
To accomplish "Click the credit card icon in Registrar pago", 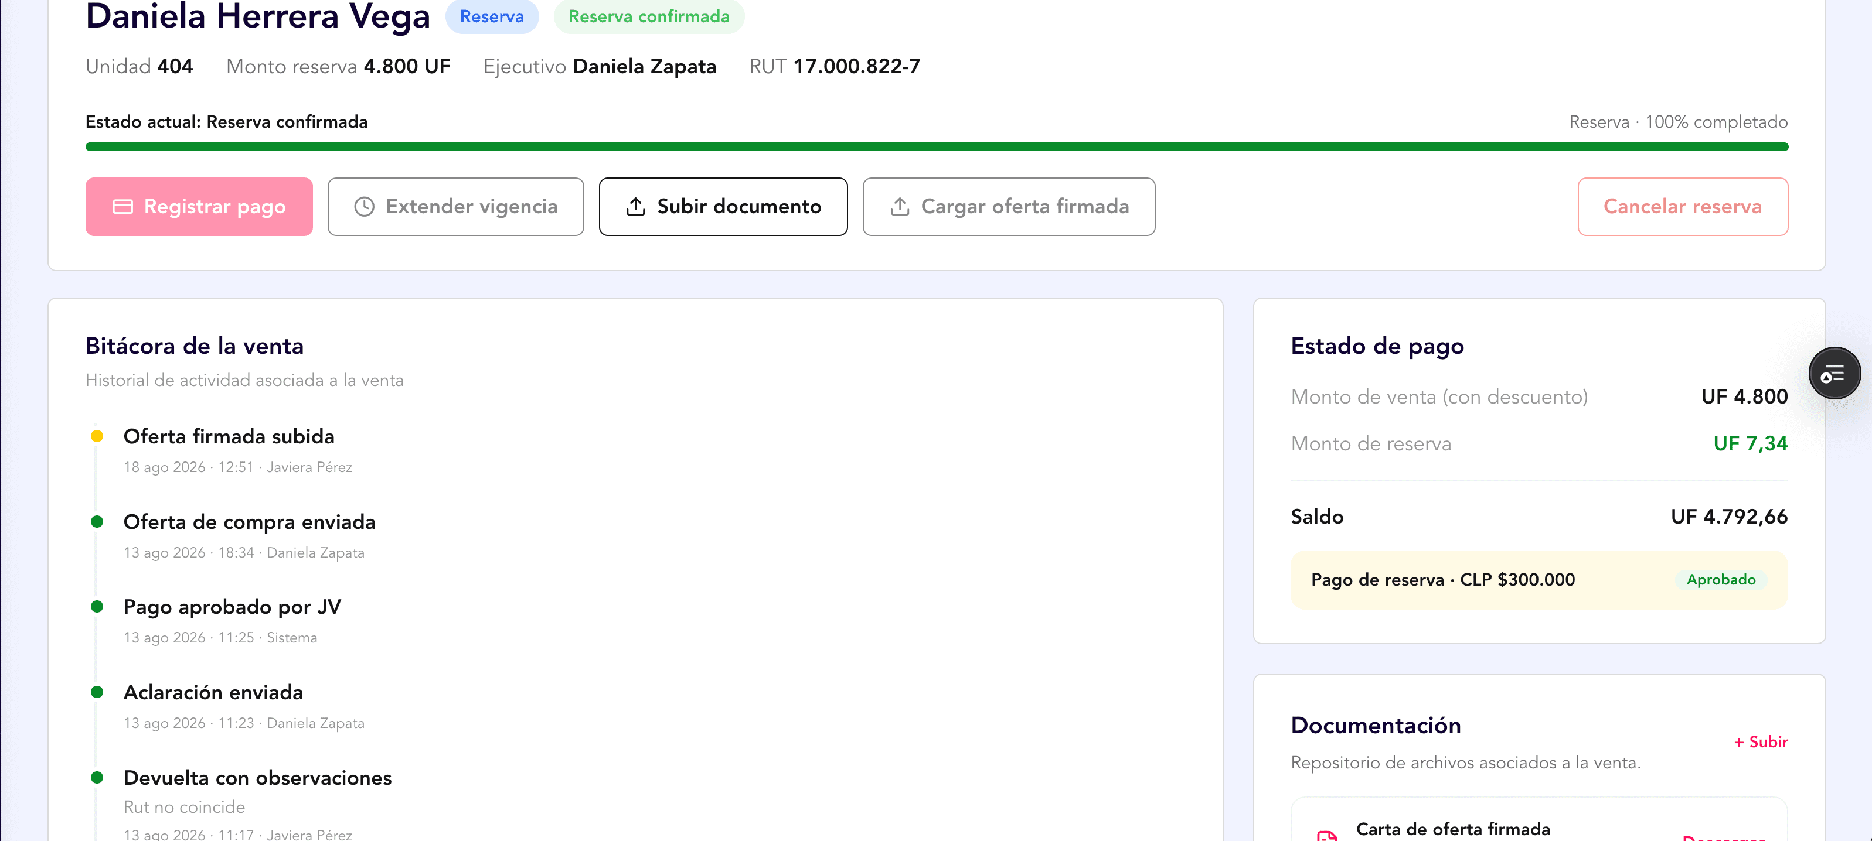I will pos(123,207).
